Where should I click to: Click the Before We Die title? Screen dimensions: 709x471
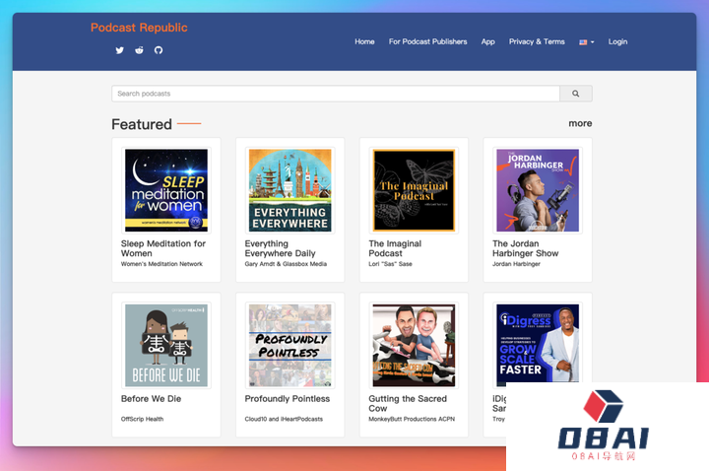tap(151, 399)
